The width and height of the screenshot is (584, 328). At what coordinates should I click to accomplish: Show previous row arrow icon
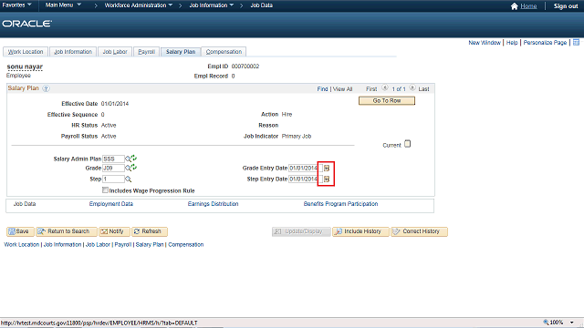tap(385, 88)
